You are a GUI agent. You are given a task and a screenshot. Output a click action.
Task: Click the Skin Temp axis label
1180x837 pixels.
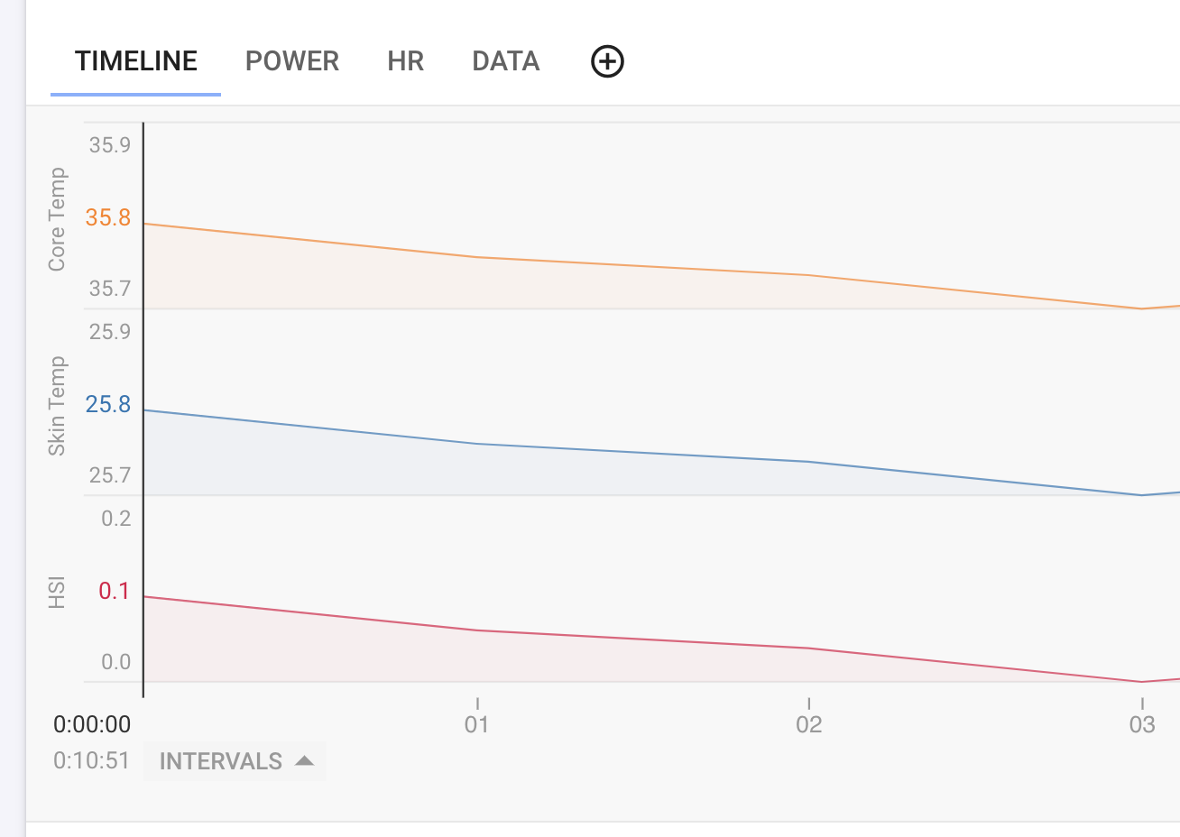pyautogui.click(x=57, y=406)
